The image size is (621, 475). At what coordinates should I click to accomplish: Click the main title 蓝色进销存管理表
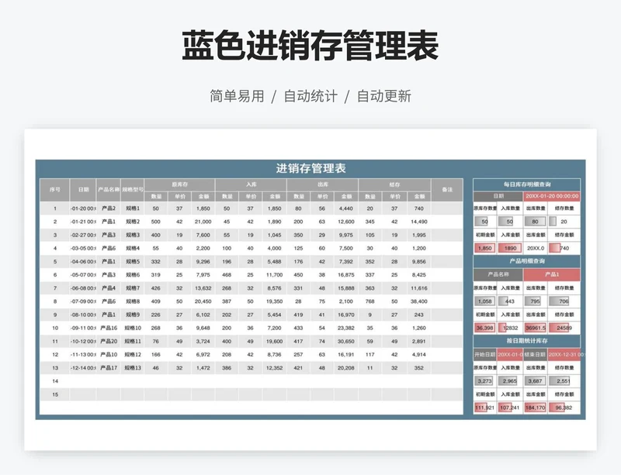coord(310,46)
